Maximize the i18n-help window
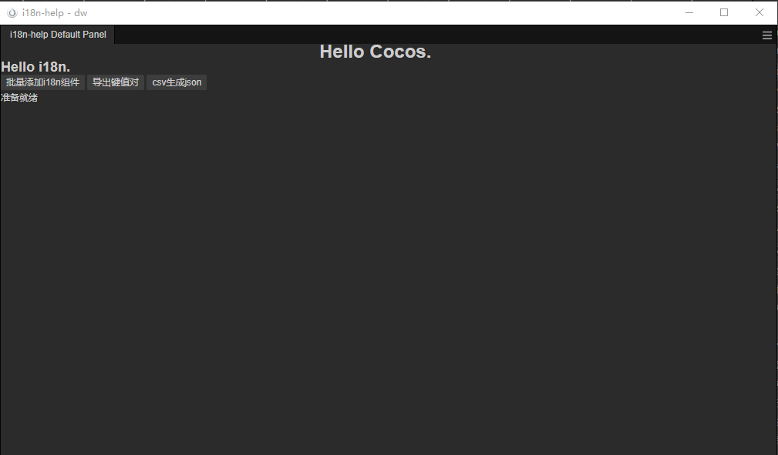 (x=724, y=13)
